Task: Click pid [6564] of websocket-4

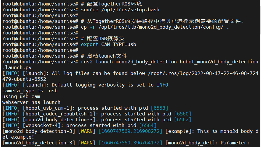Action: (x=148, y=126)
